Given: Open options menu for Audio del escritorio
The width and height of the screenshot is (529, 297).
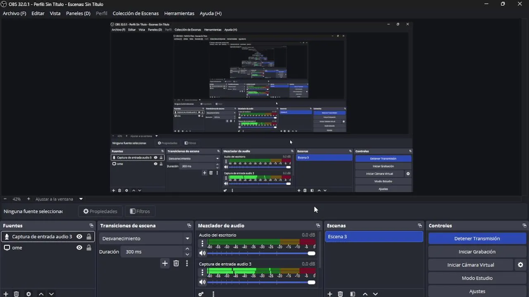Looking at the screenshot, I should pos(202,244).
